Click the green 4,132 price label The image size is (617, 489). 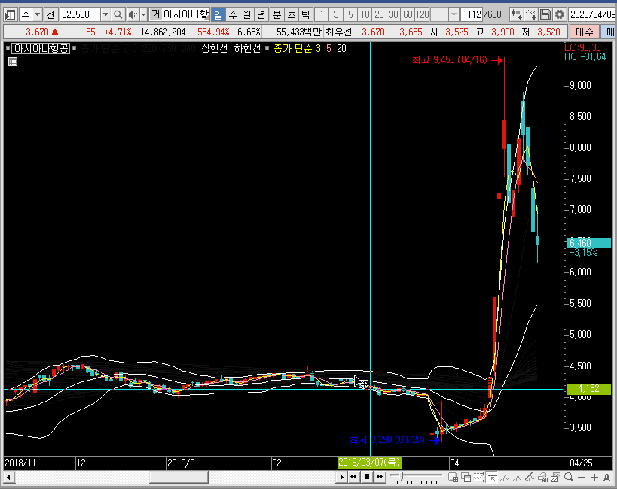(588, 389)
